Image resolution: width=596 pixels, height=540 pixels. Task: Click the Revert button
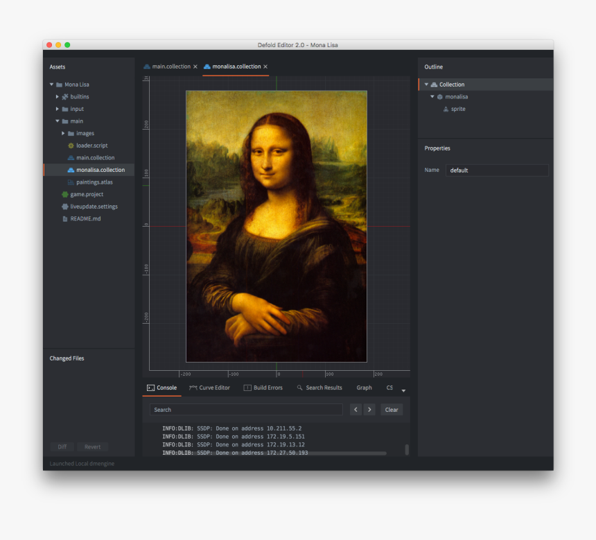click(x=92, y=447)
